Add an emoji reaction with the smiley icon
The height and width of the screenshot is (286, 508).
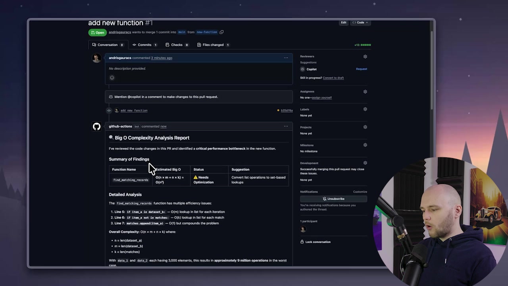click(112, 77)
